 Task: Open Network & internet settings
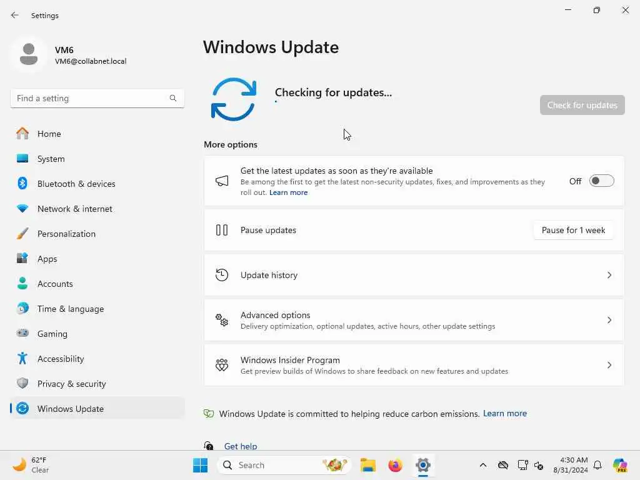[x=97, y=209]
